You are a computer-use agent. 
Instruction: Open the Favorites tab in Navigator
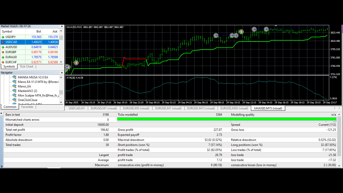27,106
